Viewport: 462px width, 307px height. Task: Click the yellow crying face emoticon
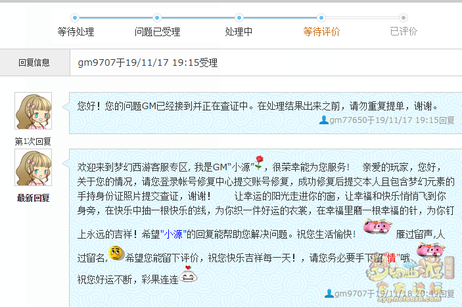116,253
